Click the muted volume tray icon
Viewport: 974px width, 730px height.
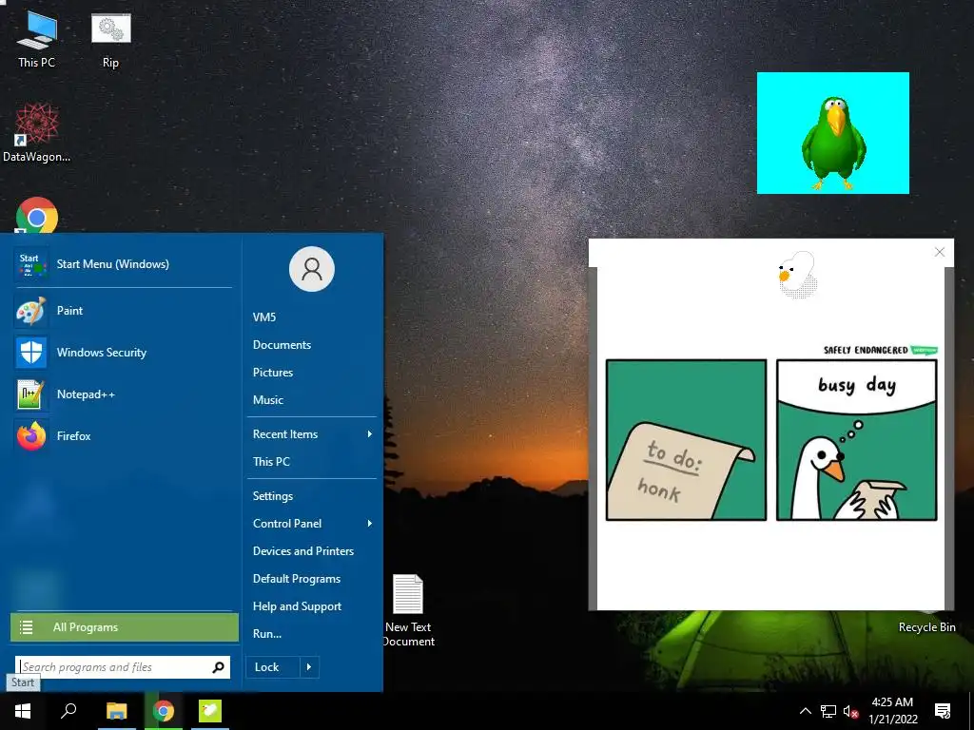point(850,711)
